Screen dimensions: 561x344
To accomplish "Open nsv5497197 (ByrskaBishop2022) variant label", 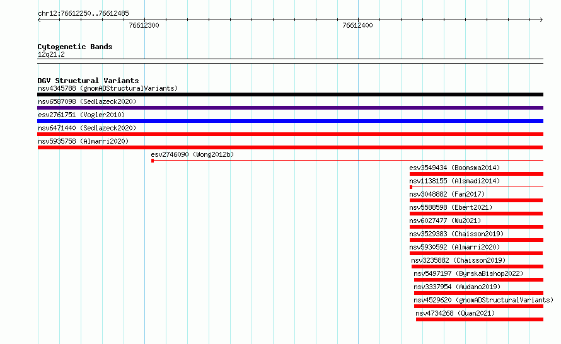I will pos(468,273).
